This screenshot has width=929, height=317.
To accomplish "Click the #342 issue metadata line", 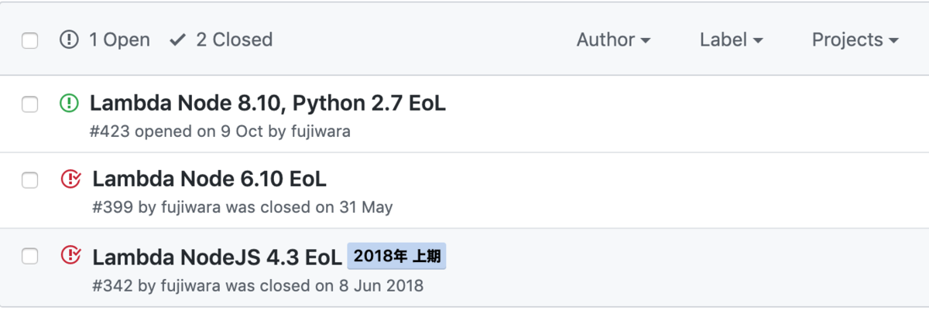I will (x=258, y=285).
